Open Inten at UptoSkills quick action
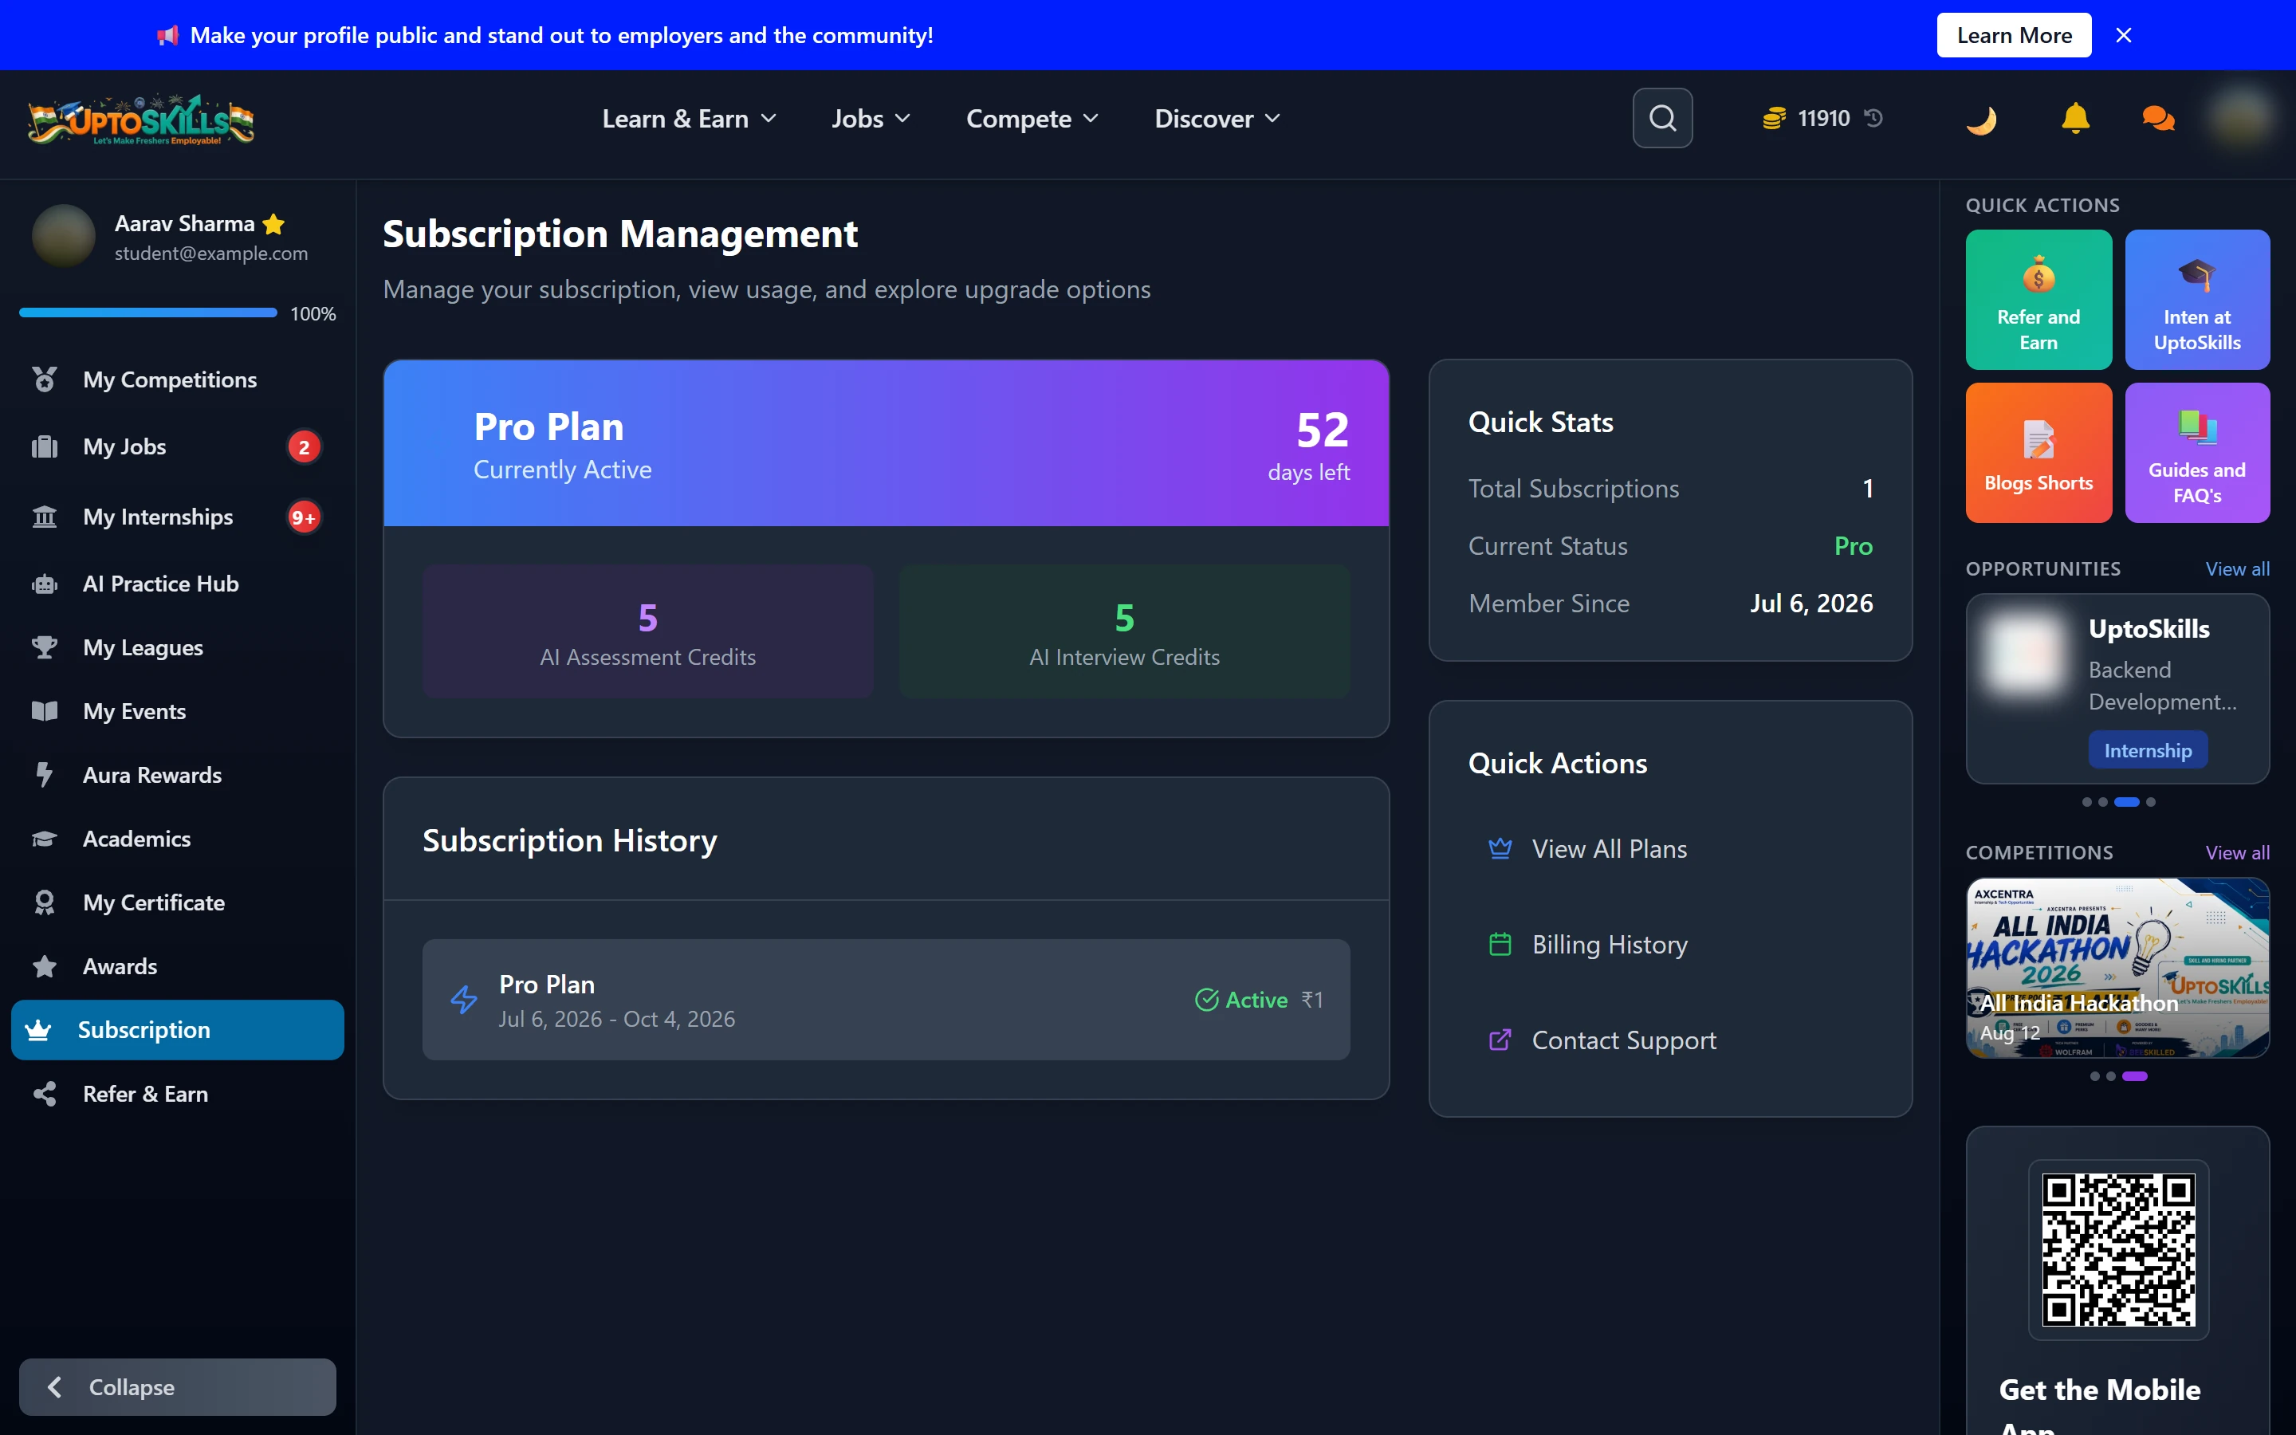 pyautogui.click(x=2196, y=299)
